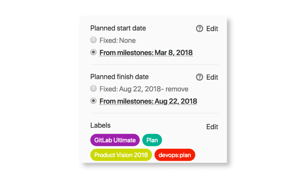The height and width of the screenshot is (179, 307).
Task: Edit the Planned finish date
Action: click(x=212, y=77)
